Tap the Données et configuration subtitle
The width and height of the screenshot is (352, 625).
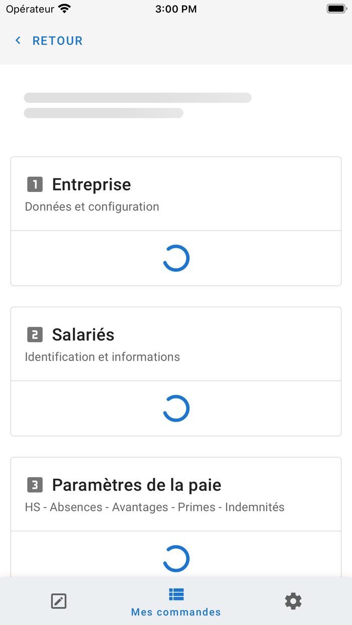click(x=92, y=206)
